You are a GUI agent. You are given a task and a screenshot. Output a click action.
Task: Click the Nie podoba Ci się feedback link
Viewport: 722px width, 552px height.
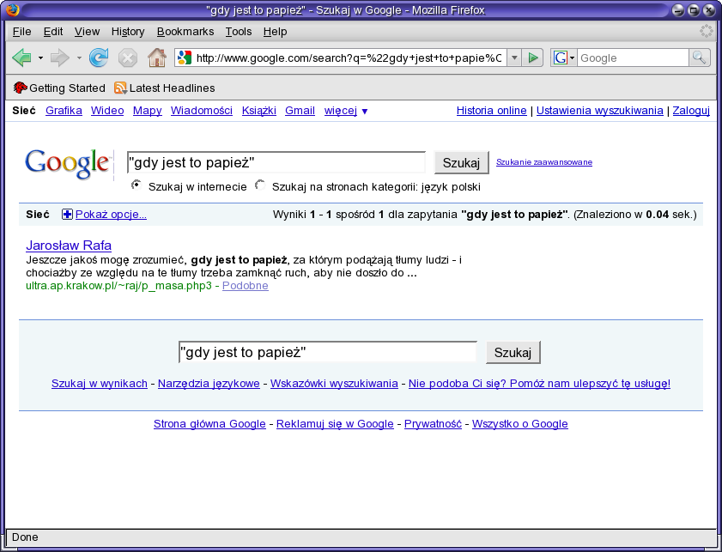[539, 384]
